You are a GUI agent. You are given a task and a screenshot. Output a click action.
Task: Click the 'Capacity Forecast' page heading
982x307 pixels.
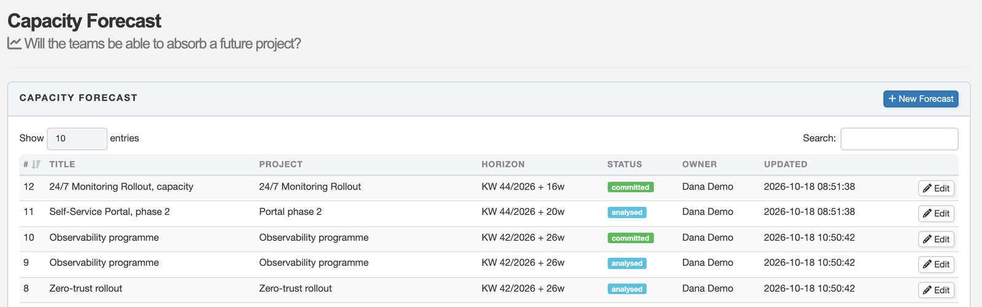(84, 21)
